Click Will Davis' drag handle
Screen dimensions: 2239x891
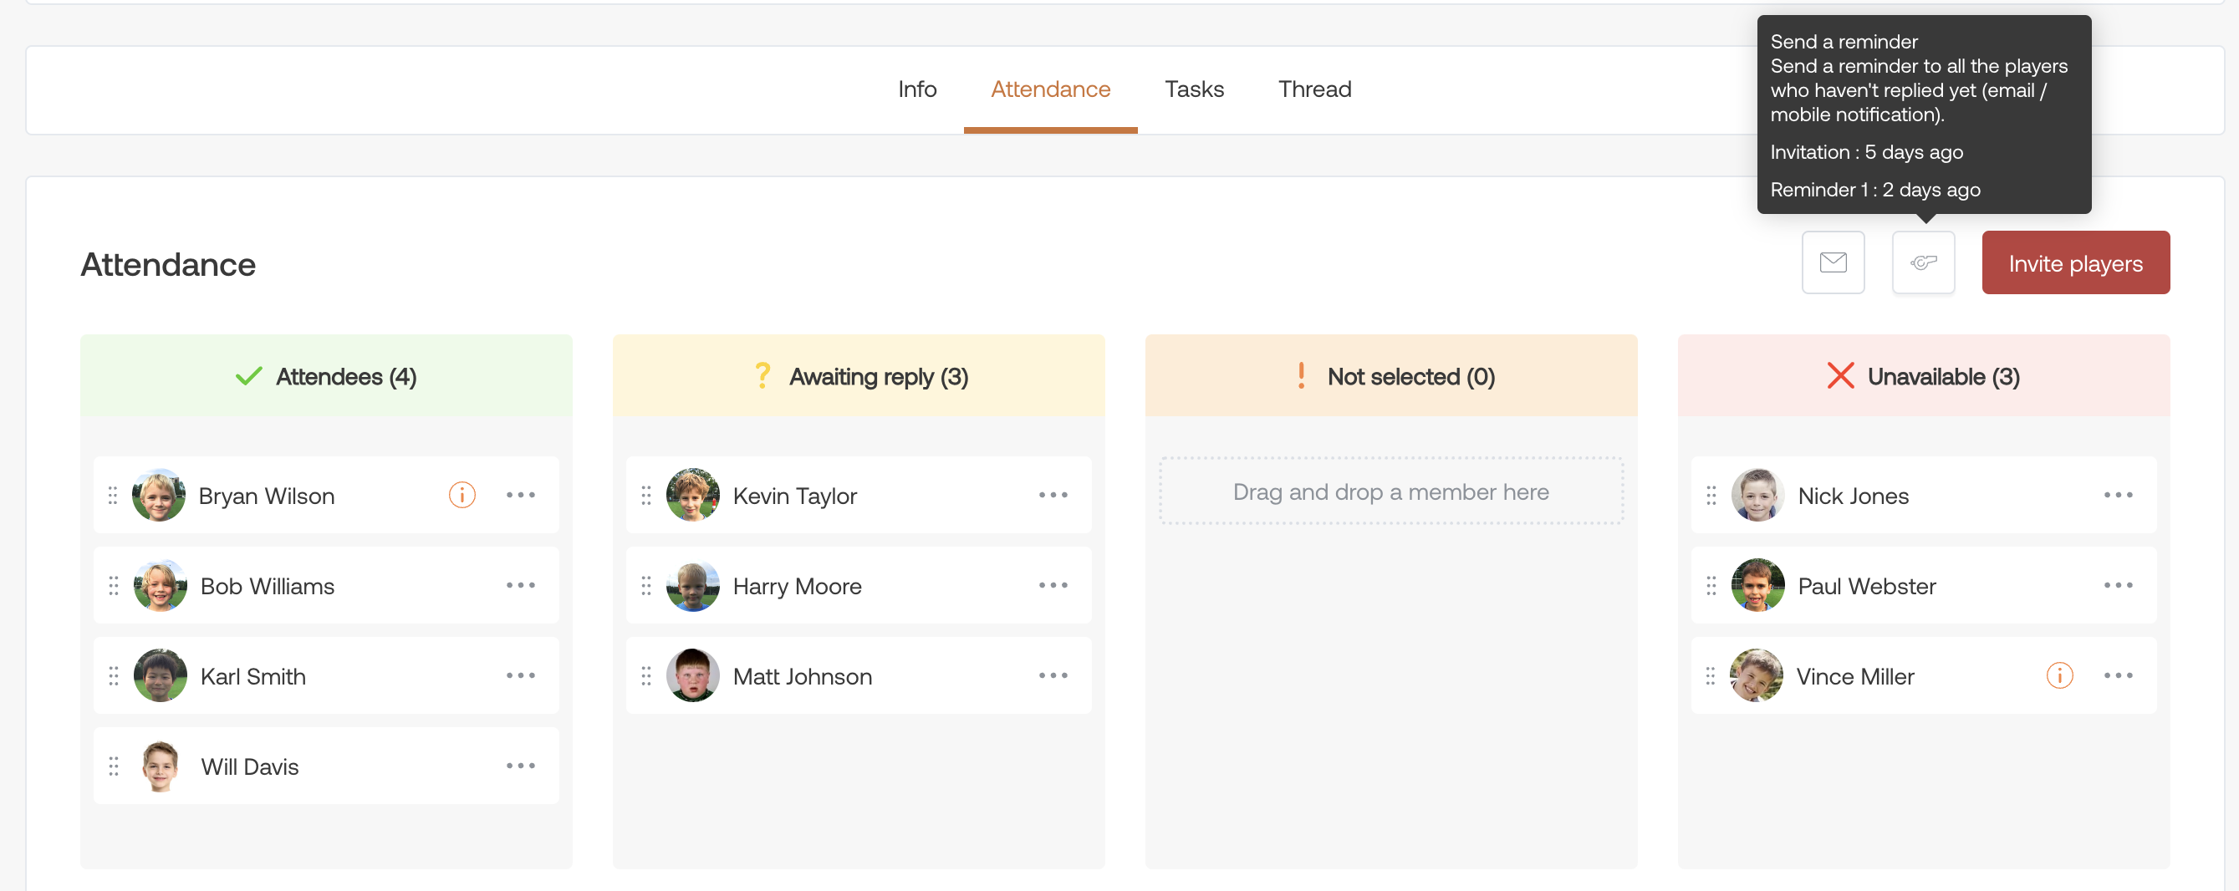(113, 766)
